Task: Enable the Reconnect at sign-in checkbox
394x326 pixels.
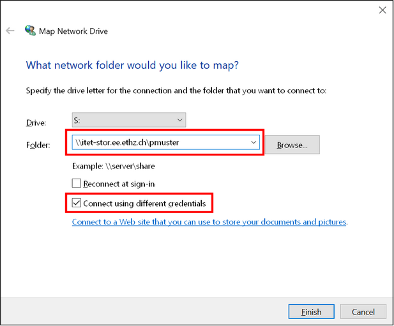Action: point(77,183)
